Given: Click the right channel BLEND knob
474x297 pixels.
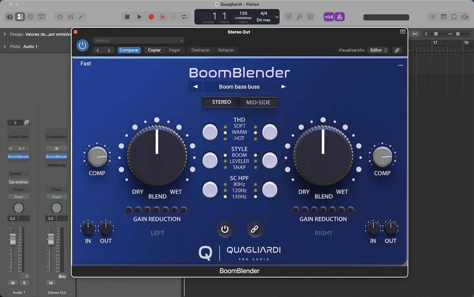Looking at the screenshot, I should [x=323, y=155].
